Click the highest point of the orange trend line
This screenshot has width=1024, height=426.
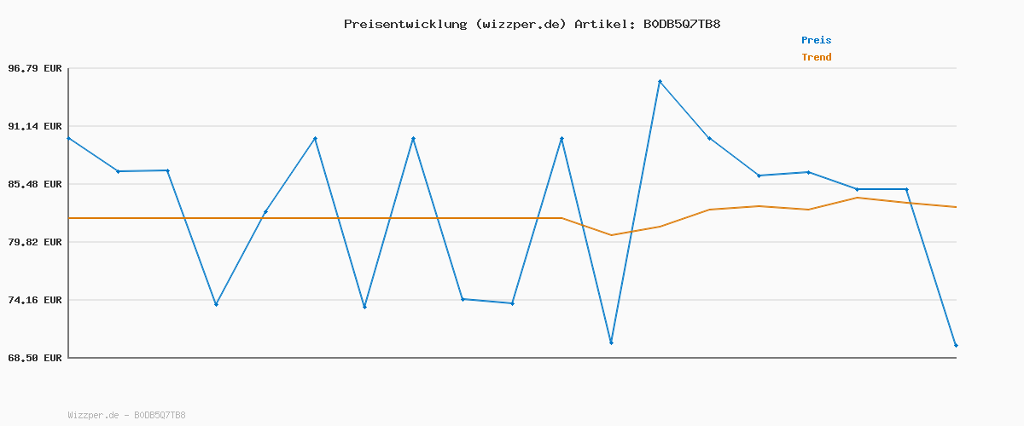pyautogui.click(x=857, y=198)
